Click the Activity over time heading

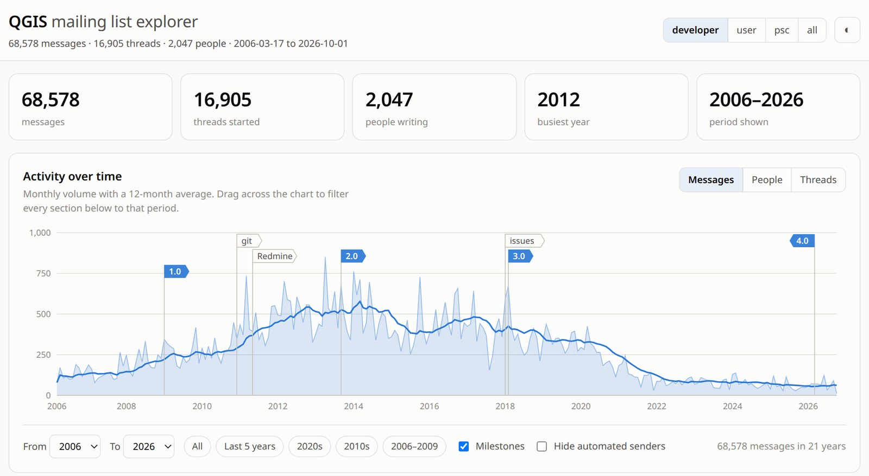coord(72,176)
